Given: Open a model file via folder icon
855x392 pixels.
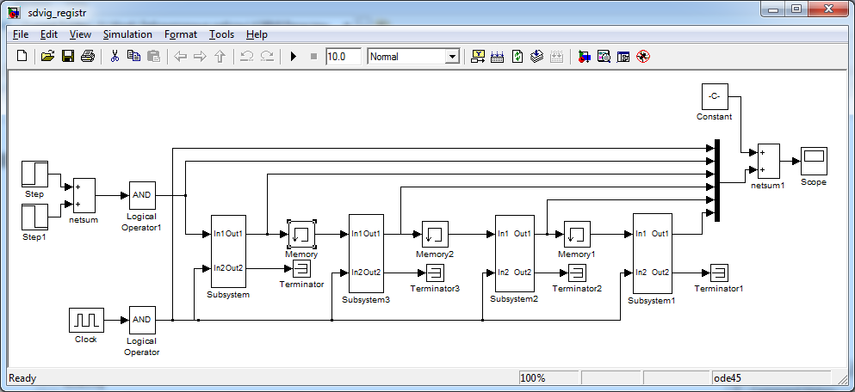Looking at the screenshot, I should (x=48, y=56).
